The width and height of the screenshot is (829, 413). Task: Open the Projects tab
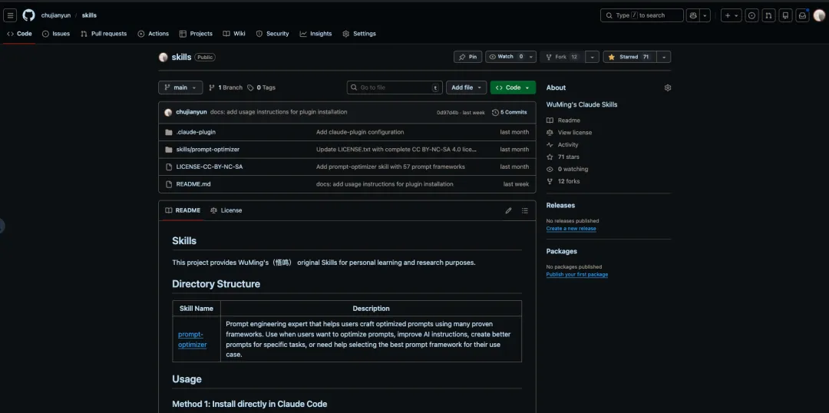tap(196, 33)
